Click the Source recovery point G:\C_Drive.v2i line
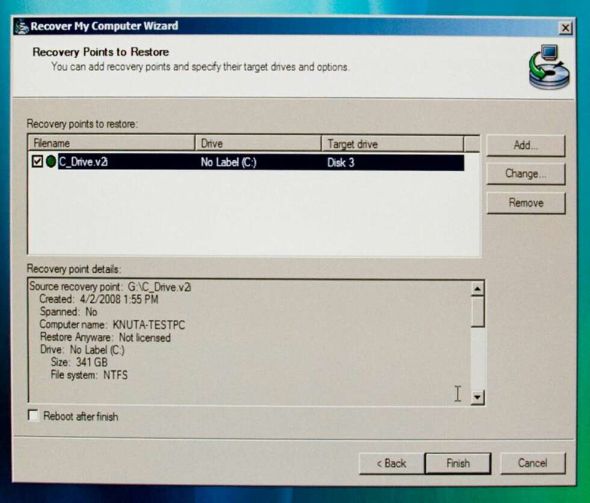Screen dimensions: 590x503 point(110,287)
